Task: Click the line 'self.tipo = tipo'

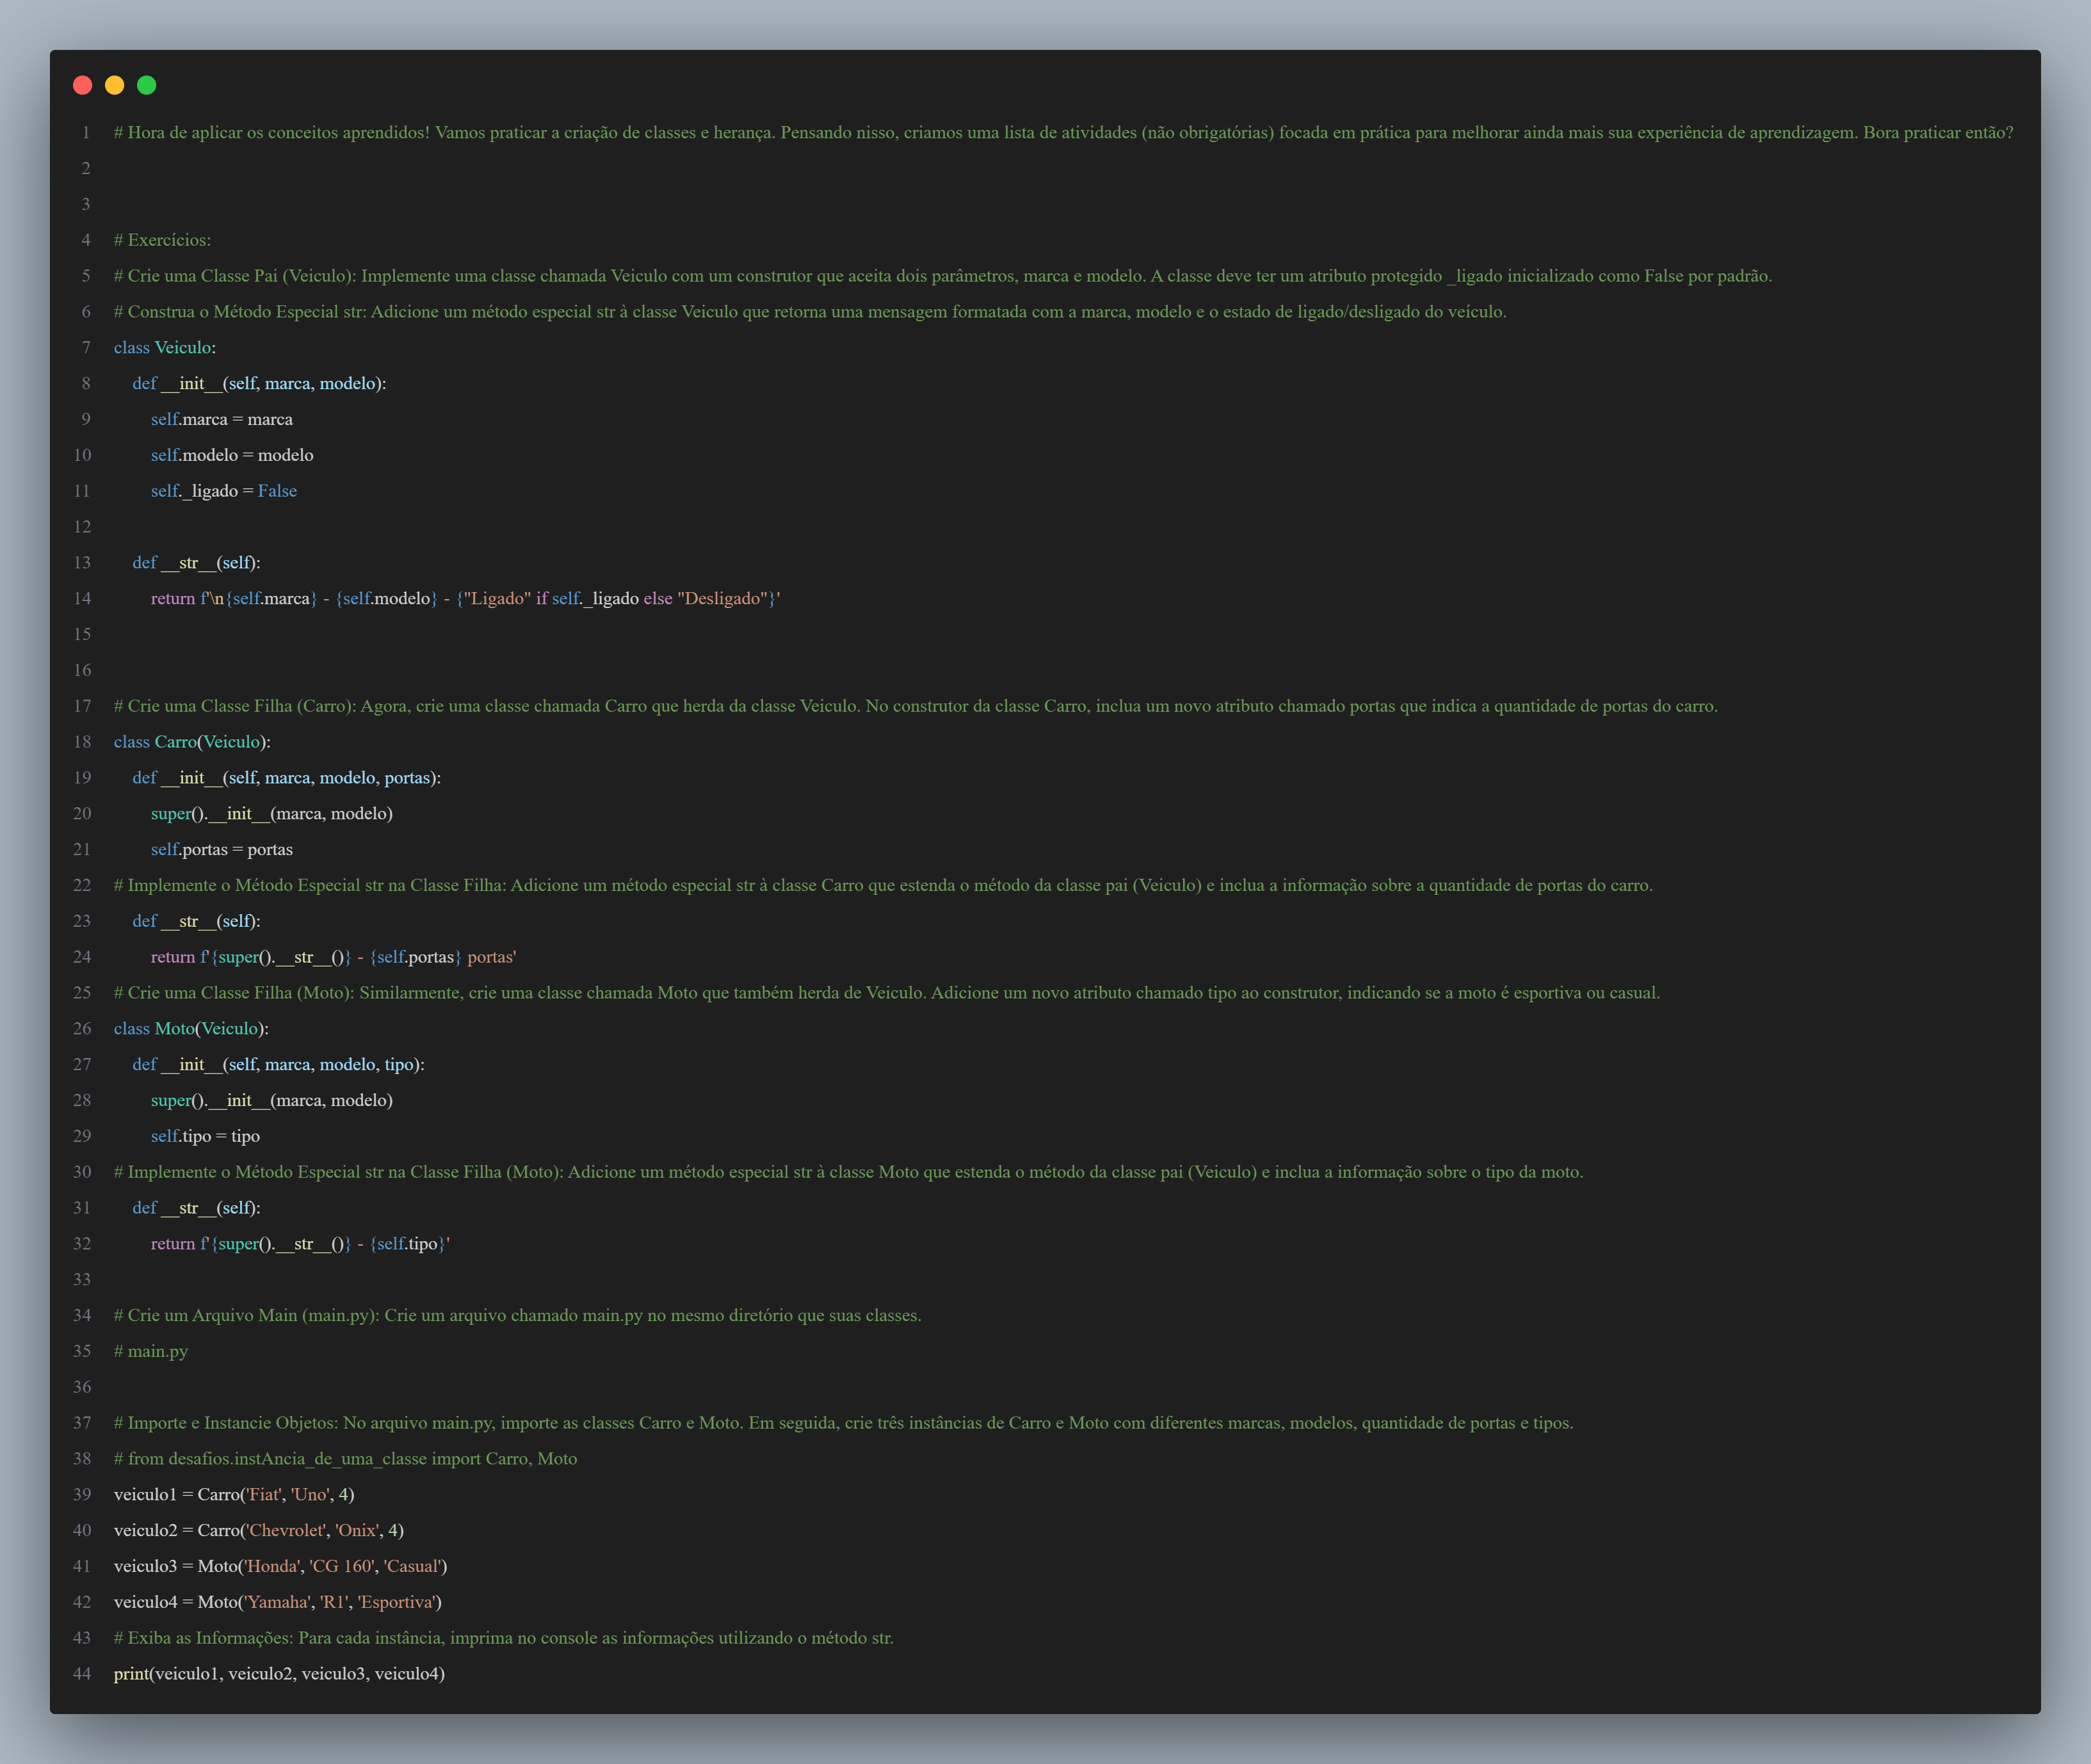Action: point(205,1136)
